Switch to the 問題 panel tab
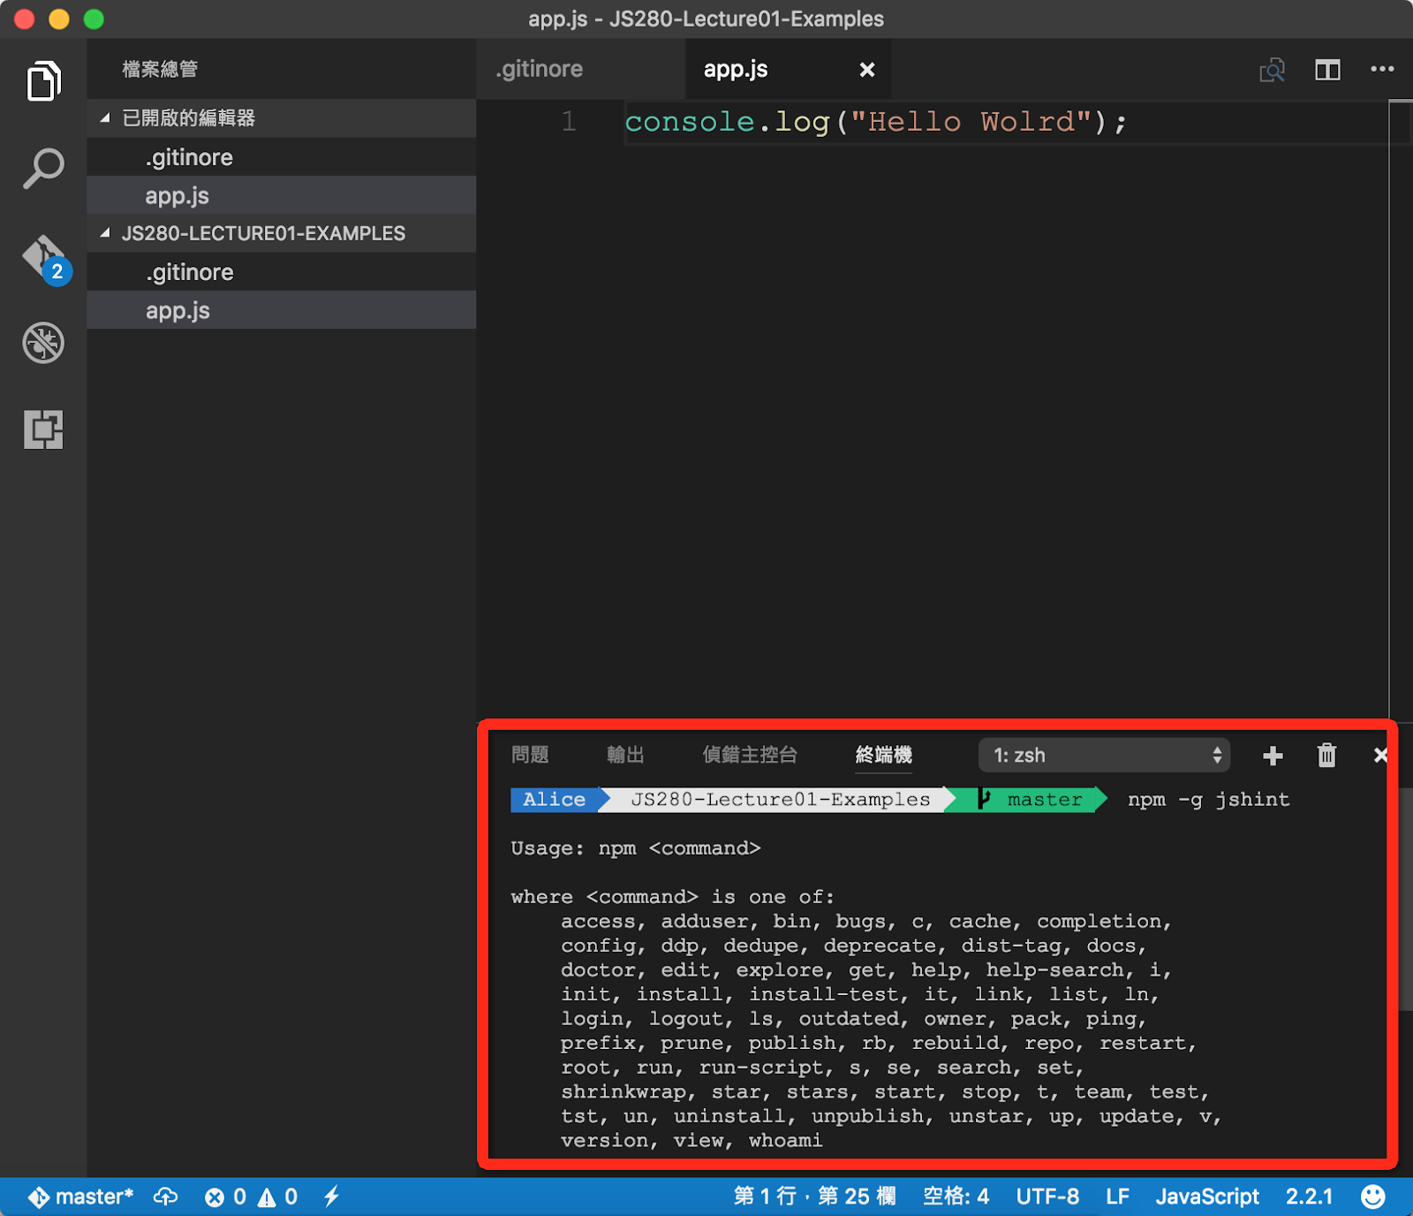1413x1216 pixels. coord(530,755)
